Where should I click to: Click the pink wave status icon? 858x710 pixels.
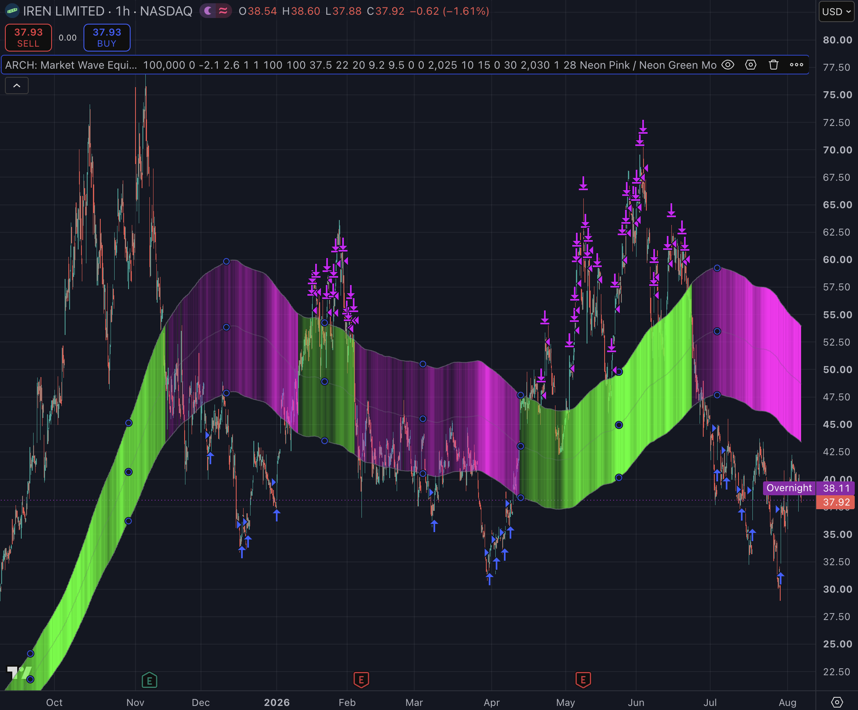pos(223,11)
